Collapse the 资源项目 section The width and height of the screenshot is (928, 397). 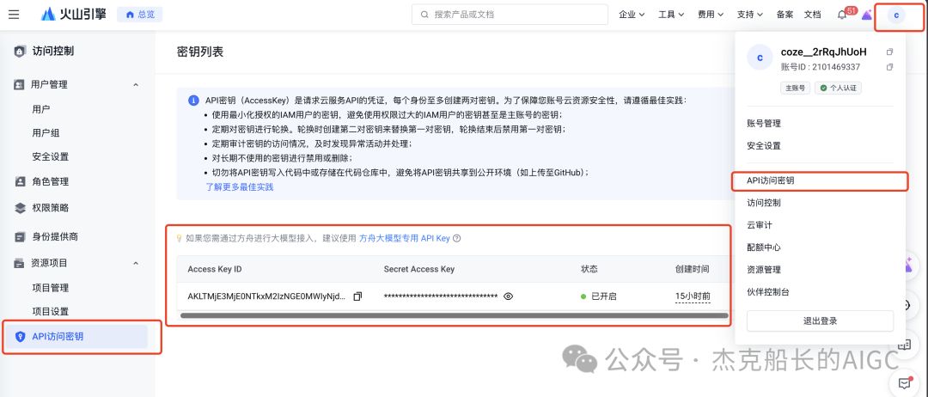point(136,263)
